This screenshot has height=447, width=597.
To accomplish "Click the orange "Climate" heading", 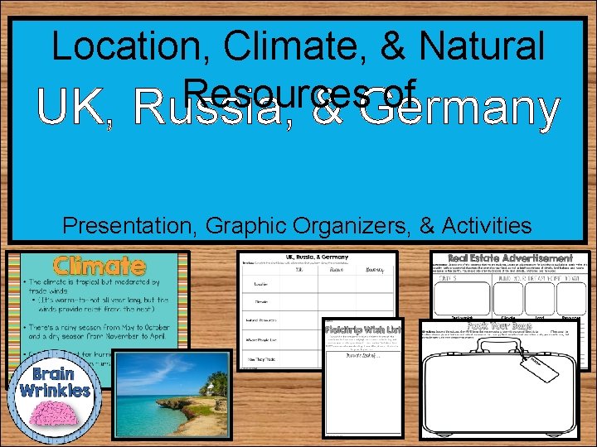I will pos(99,266).
